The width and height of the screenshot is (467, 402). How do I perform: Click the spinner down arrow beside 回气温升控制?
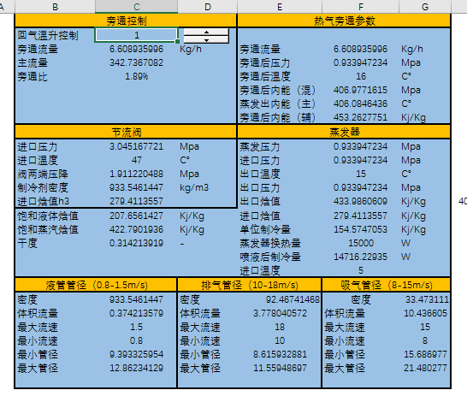[206, 39]
